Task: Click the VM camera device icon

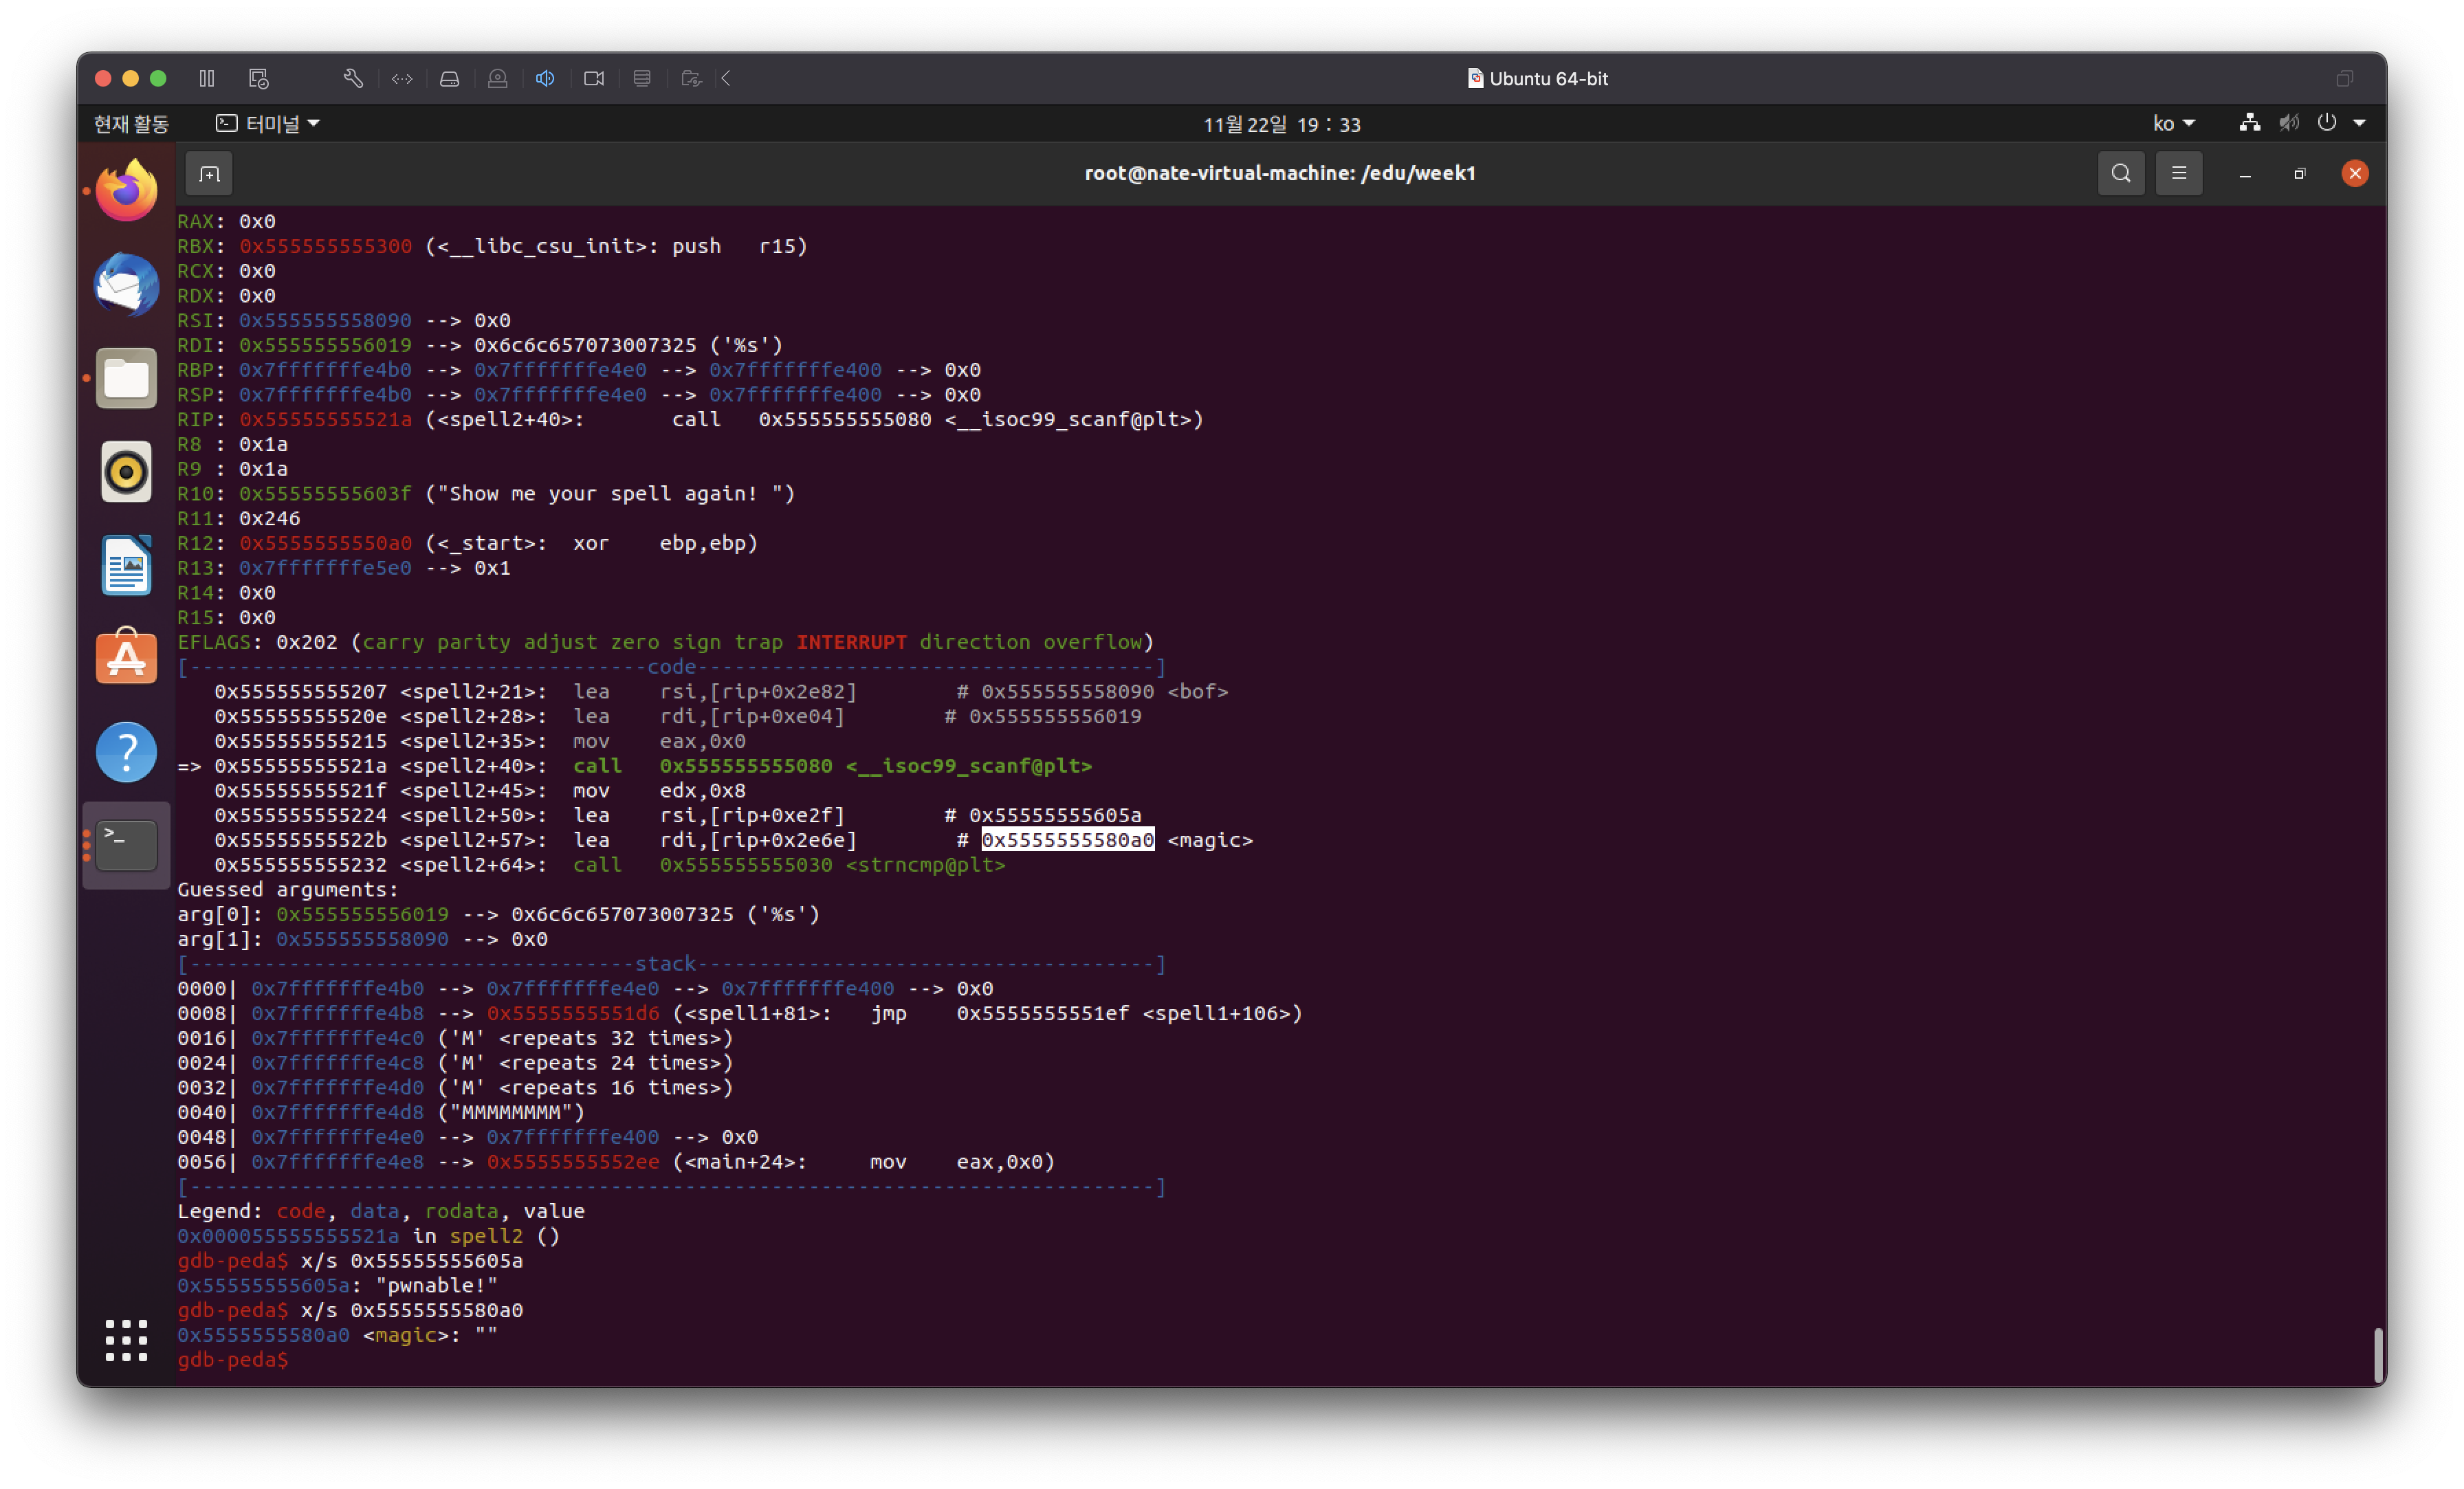Action: pyautogui.click(x=594, y=78)
